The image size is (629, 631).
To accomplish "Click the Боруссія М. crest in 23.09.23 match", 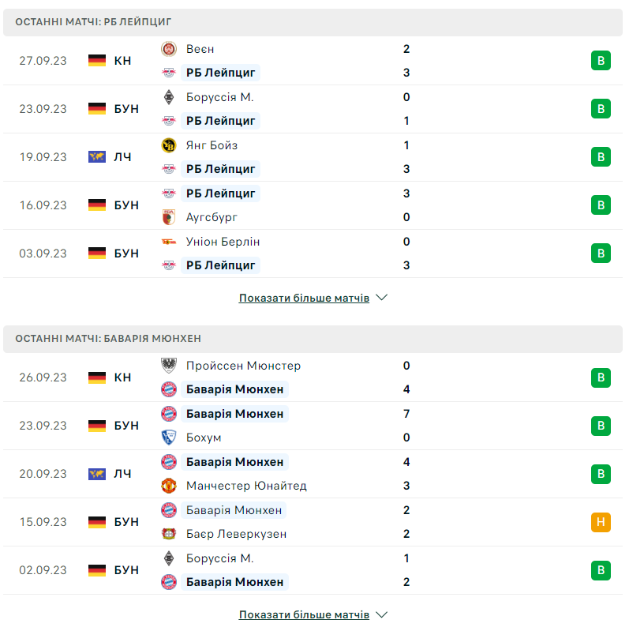I will click(168, 97).
